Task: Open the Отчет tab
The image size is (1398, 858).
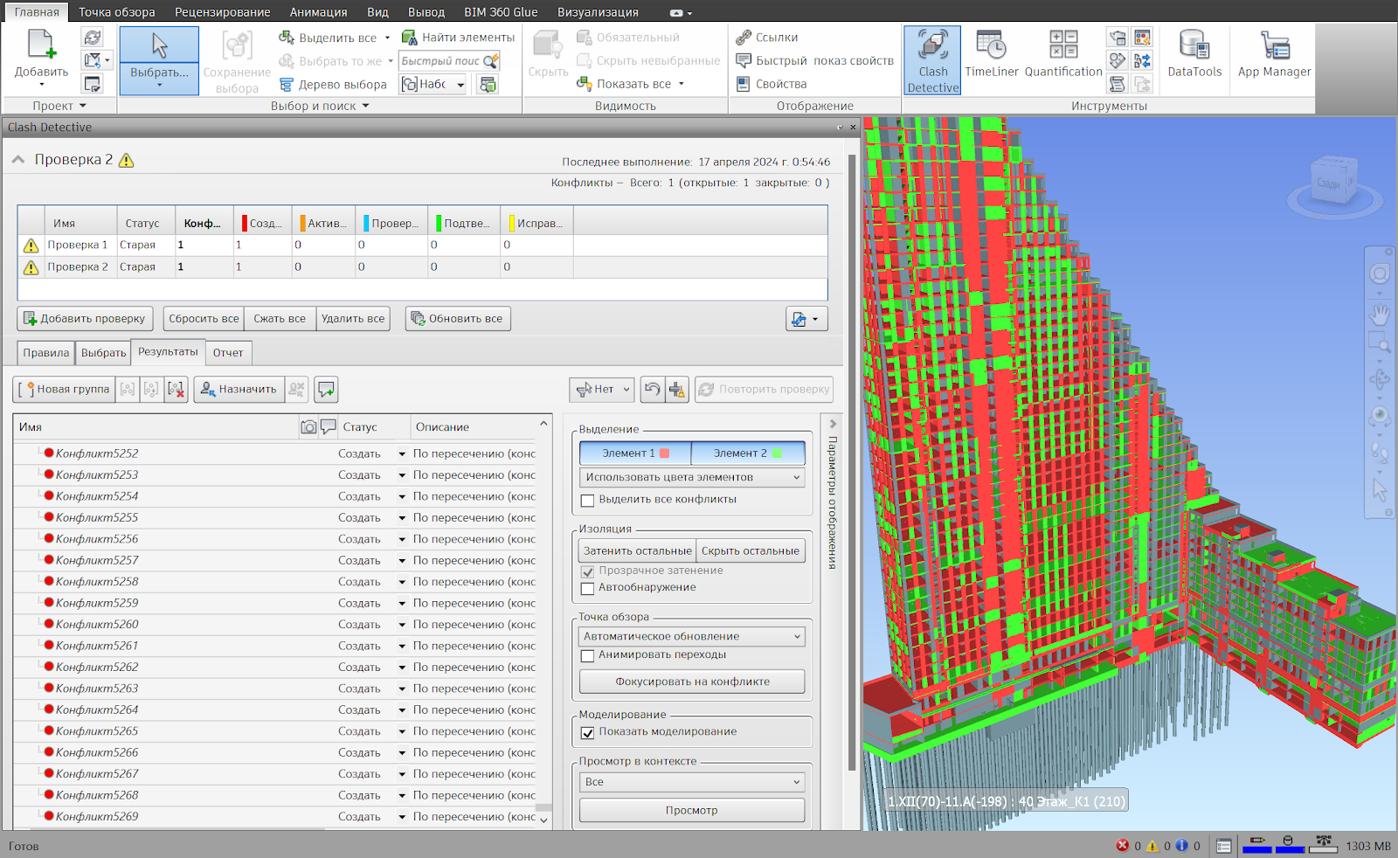Action: point(228,353)
